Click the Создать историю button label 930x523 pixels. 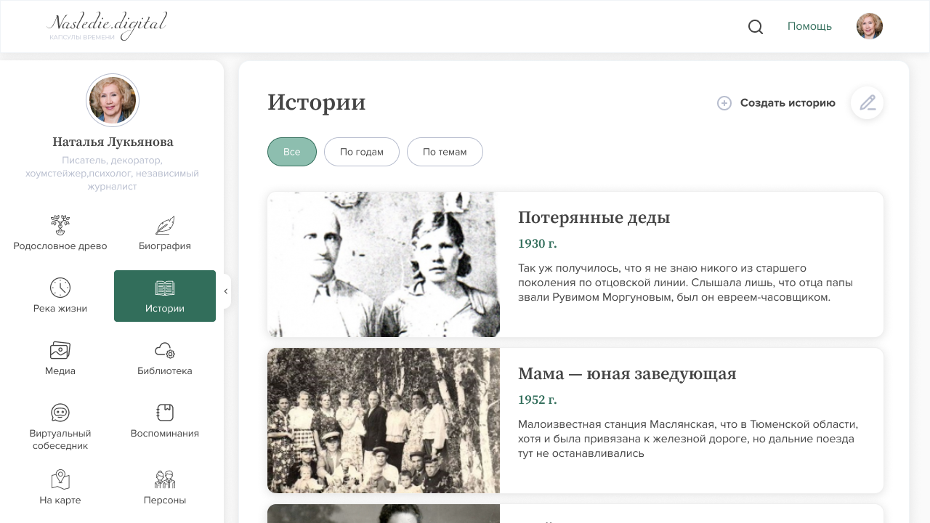tap(788, 103)
